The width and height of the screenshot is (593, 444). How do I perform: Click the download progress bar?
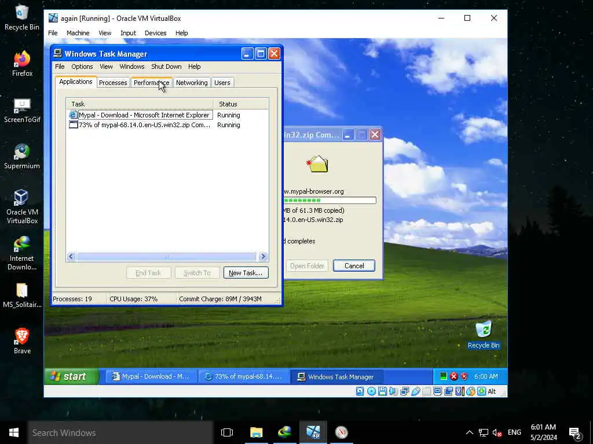coord(330,201)
